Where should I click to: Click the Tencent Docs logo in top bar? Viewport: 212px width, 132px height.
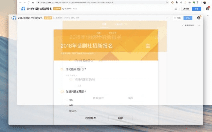[x=23, y=9]
